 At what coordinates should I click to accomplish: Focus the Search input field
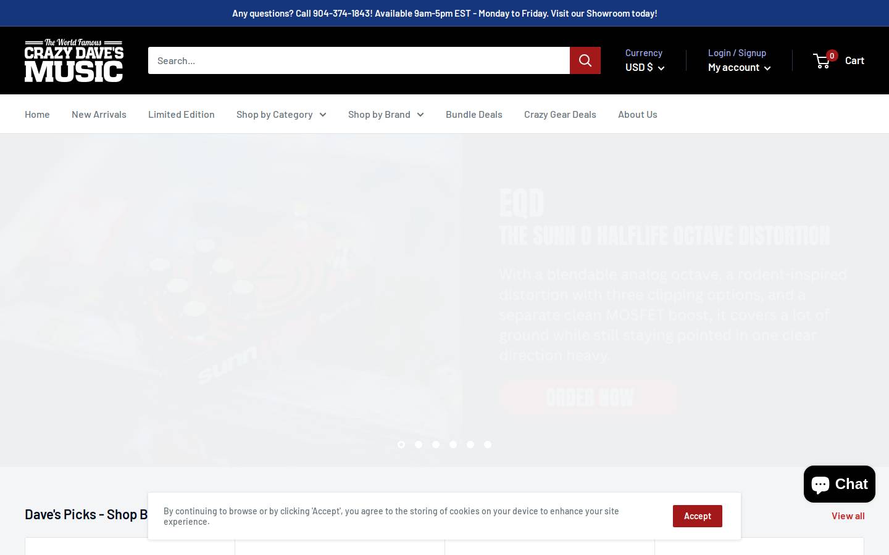point(359,60)
